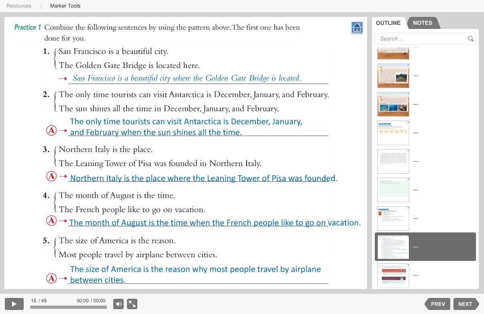
Task: Open the thumbnail with the red square icon
Action: 393,218
